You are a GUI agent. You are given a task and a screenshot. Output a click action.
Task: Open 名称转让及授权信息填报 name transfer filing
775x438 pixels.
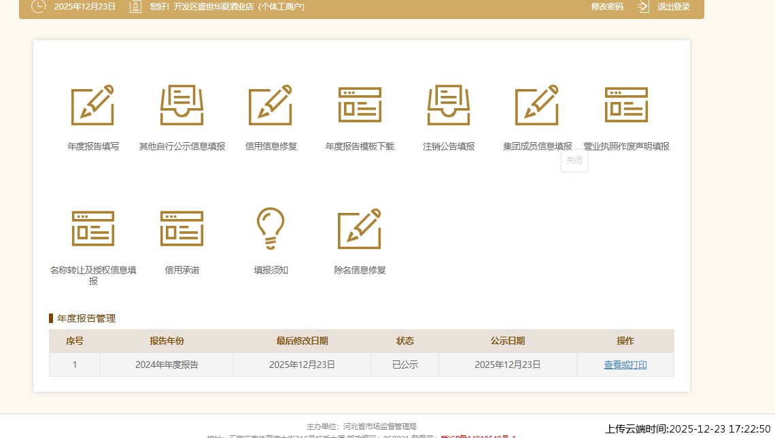93,238
